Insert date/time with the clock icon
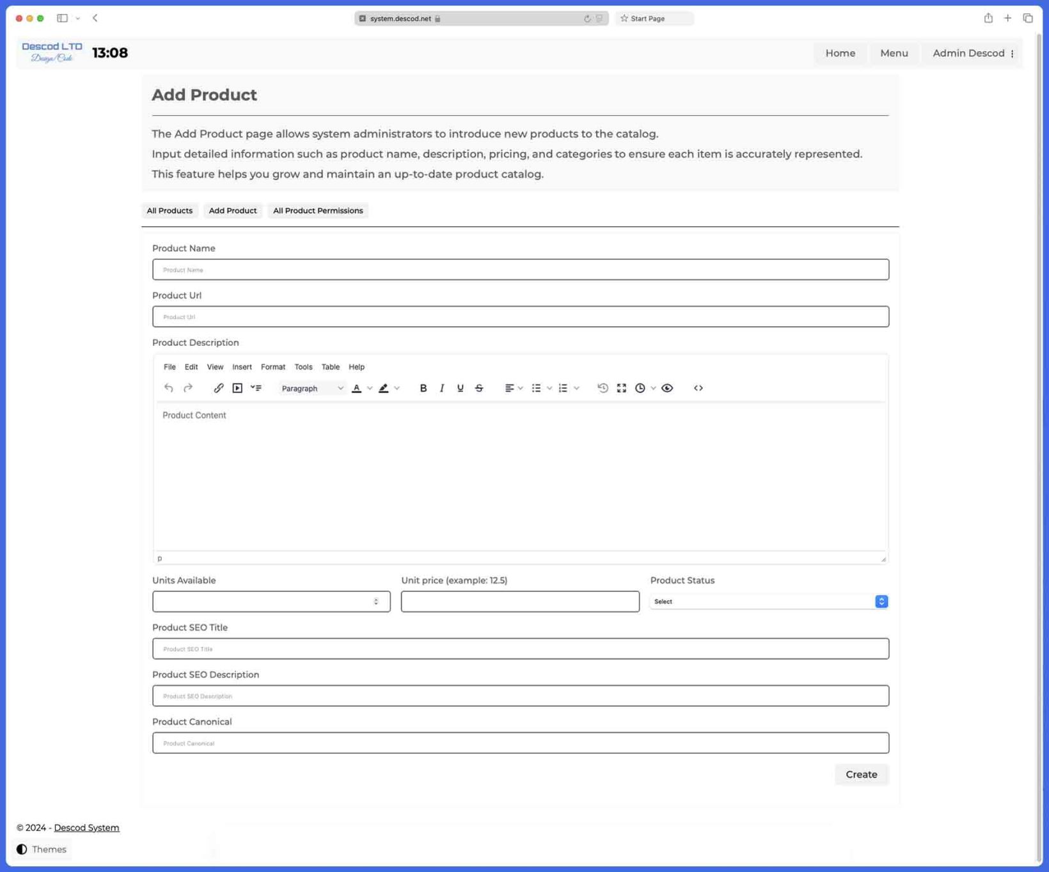This screenshot has width=1049, height=872. tap(640, 388)
